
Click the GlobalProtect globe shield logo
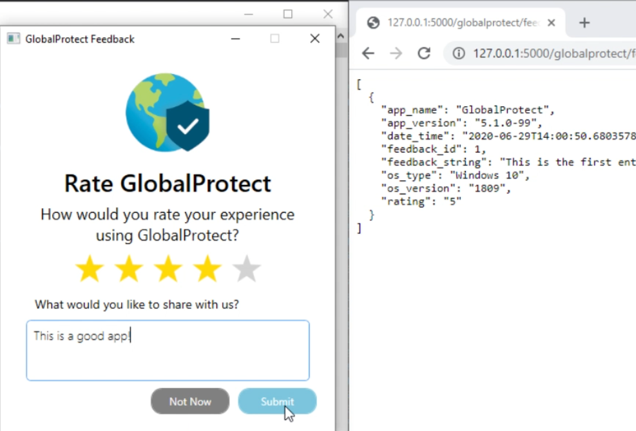[x=168, y=112]
